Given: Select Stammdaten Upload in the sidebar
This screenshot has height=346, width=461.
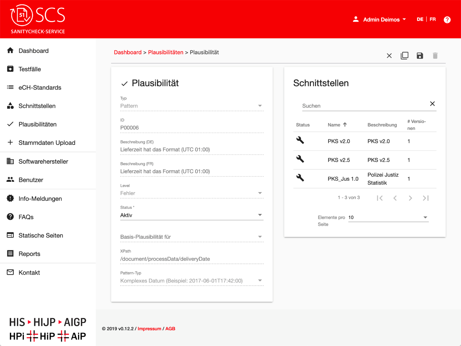Looking at the screenshot, I should [46, 143].
